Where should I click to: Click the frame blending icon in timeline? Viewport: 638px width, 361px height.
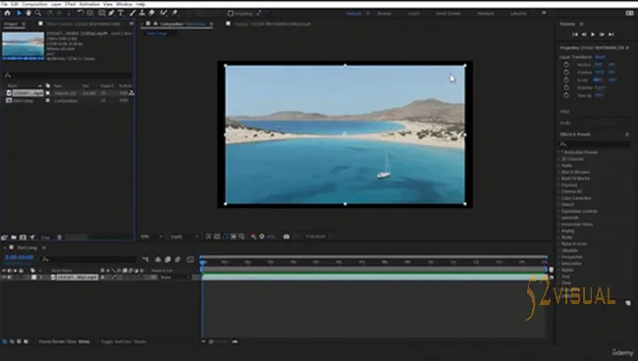tap(168, 259)
